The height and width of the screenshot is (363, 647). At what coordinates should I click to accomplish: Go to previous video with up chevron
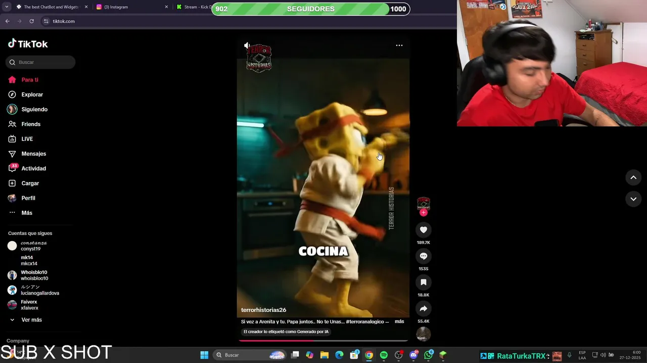click(x=633, y=177)
